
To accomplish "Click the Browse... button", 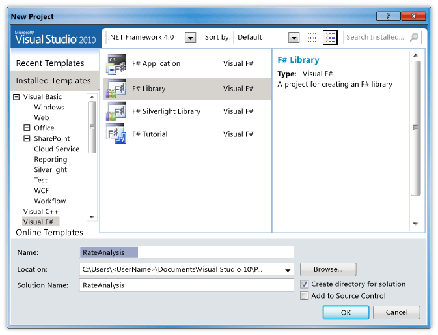I will (328, 269).
